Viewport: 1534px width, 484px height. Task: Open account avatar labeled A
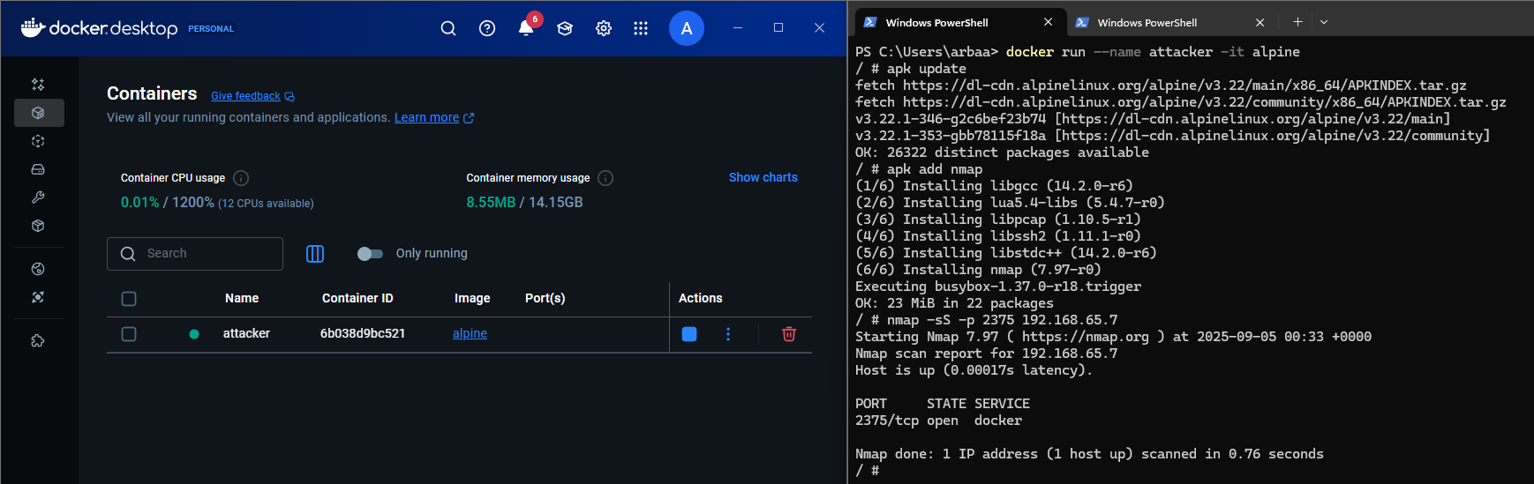[x=687, y=28]
